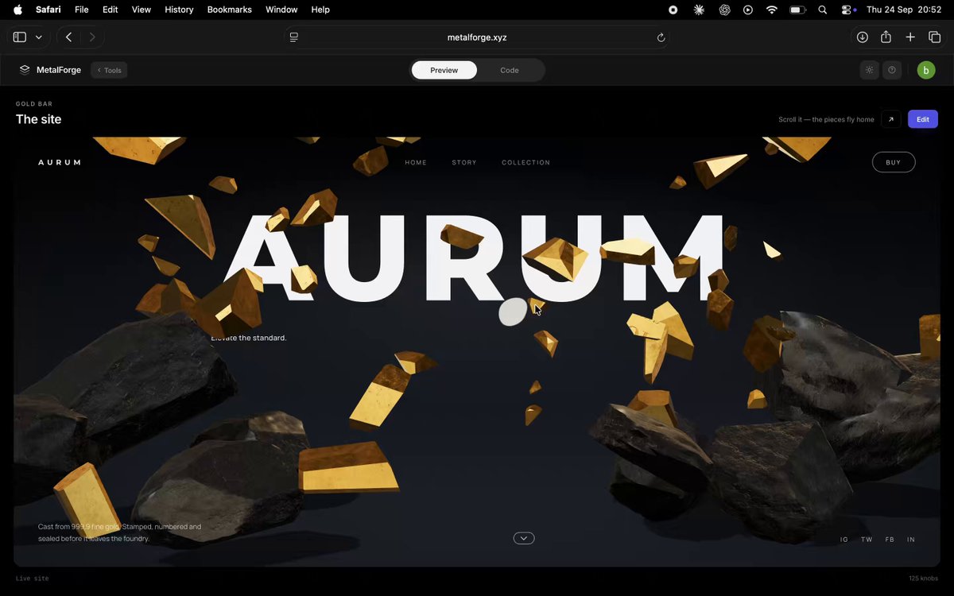
Task: Show Safari downloads
Action: (x=862, y=37)
